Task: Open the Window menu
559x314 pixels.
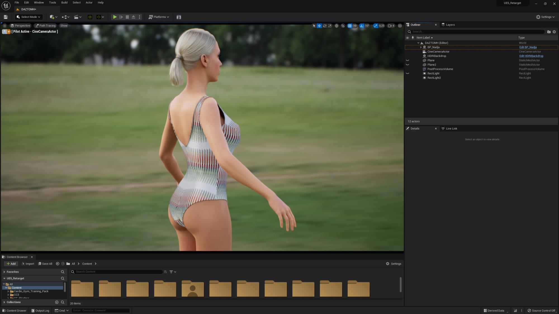Action: coord(39,3)
